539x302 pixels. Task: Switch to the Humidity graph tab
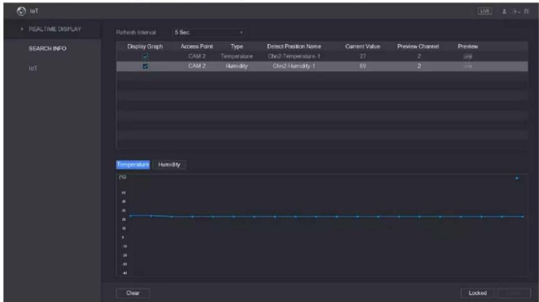click(169, 165)
